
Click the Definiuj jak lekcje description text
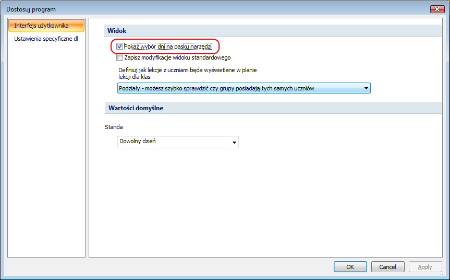click(x=187, y=73)
